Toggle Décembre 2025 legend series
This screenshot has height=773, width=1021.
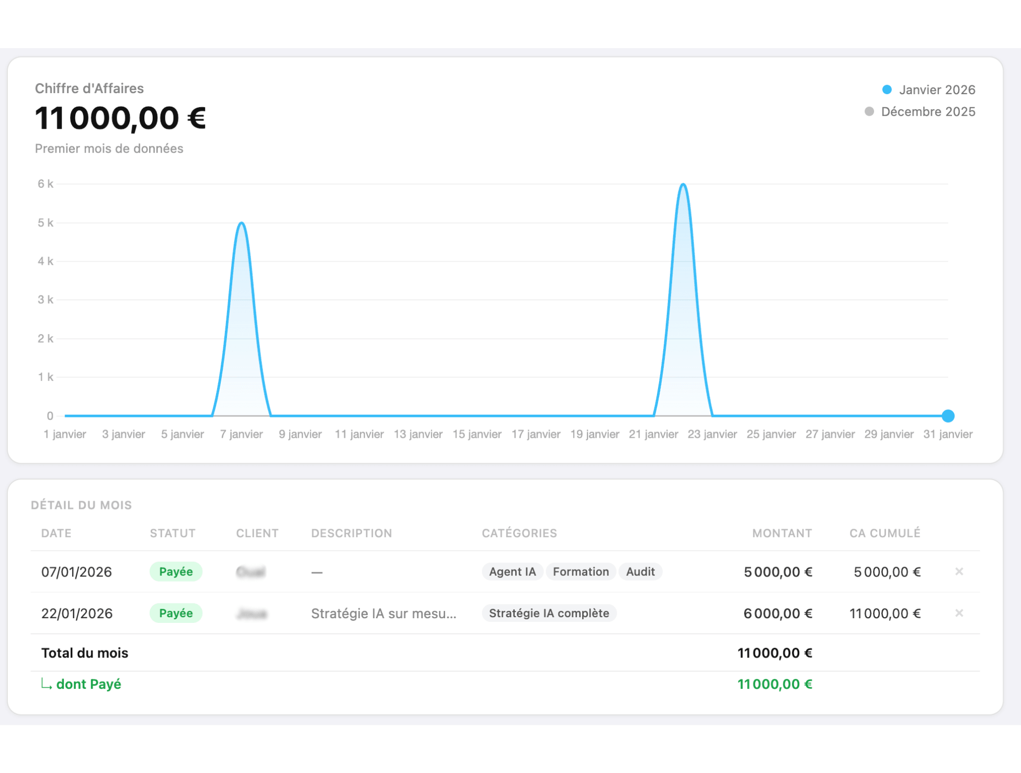pos(927,111)
